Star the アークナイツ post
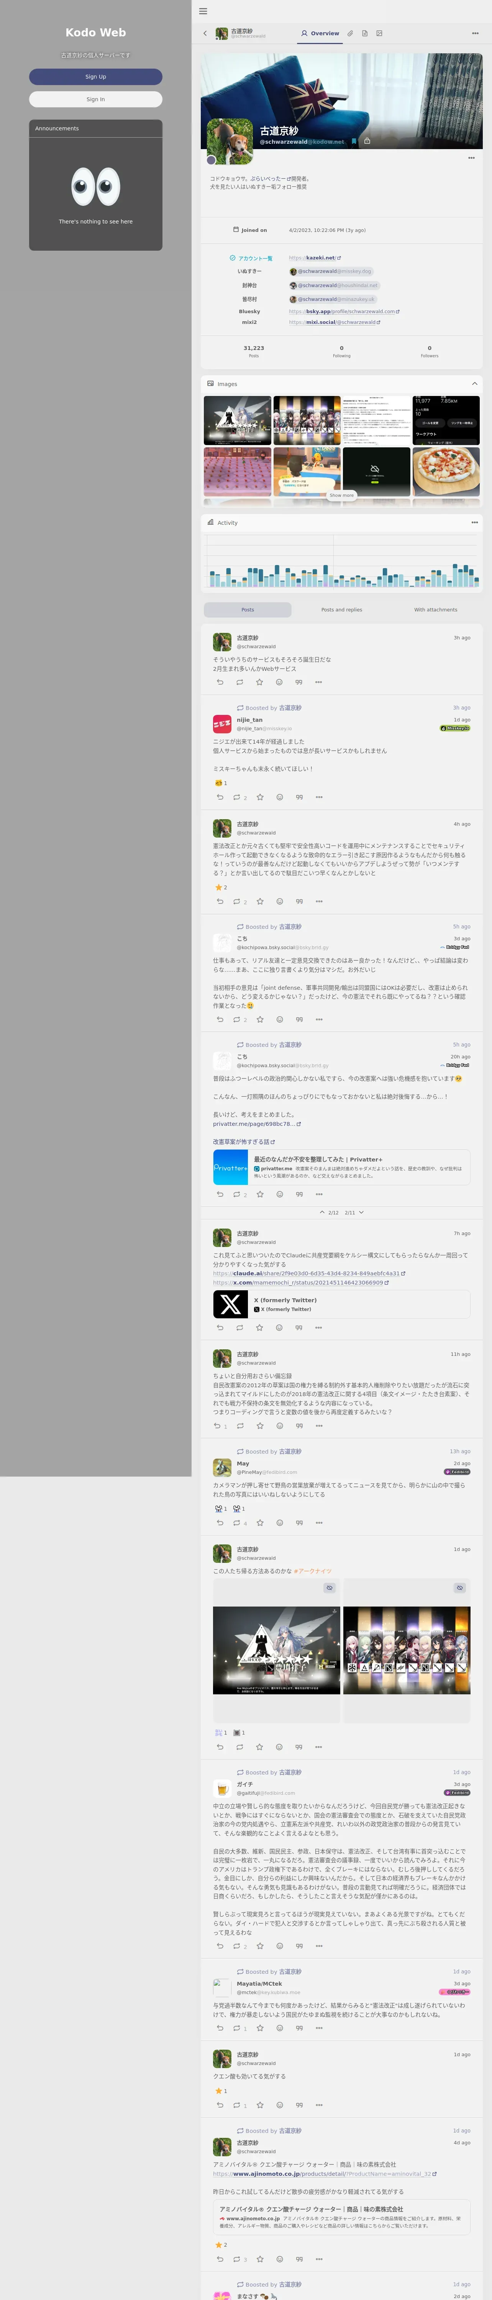Screen dimensions: 492x2300 point(260,1747)
